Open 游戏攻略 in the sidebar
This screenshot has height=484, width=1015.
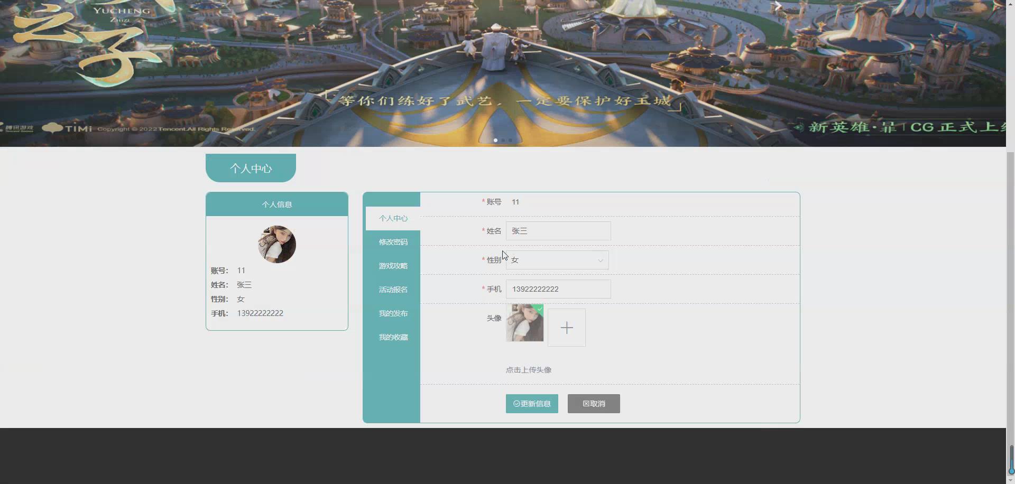click(393, 266)
